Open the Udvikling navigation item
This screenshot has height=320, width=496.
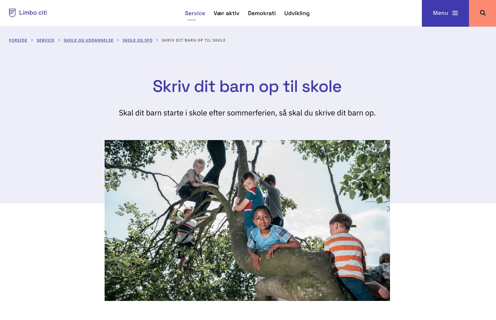[297, 13]
